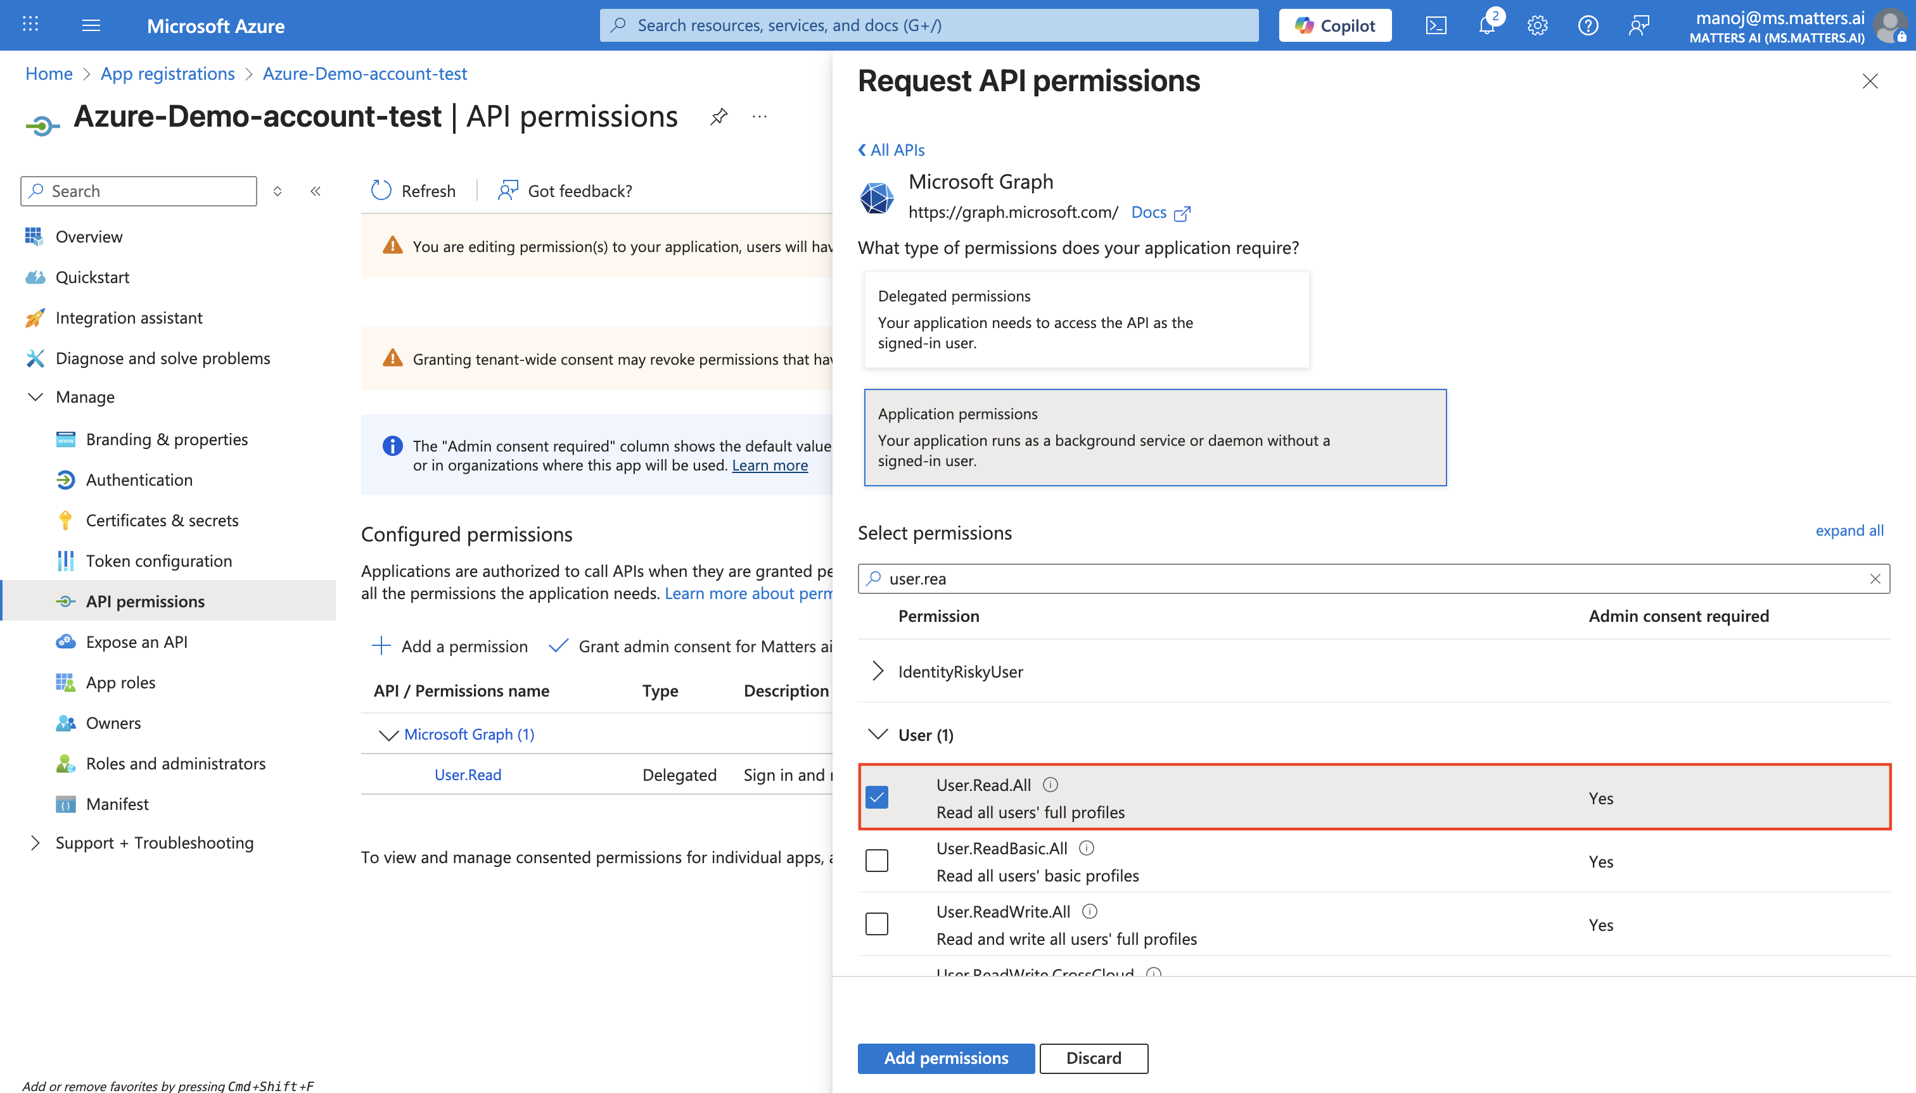Collapse the left navigation menu

[316, 191]
